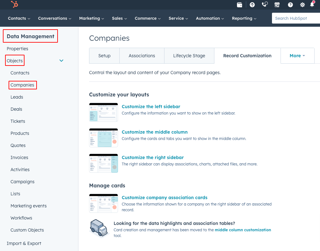Viewport: 320px width, 251px height.
Task: Open Lists object settings
Action: click(15, 194)
